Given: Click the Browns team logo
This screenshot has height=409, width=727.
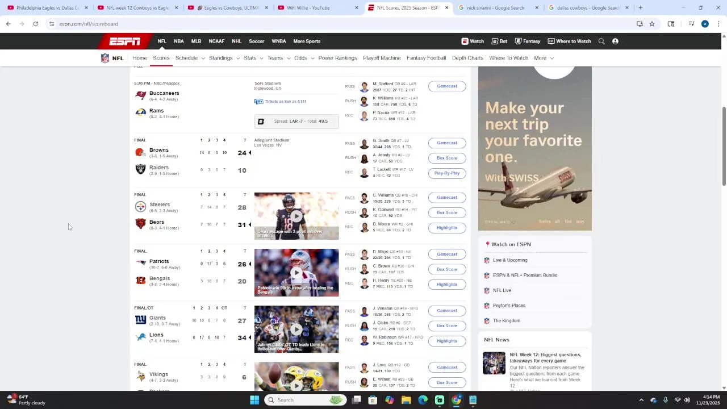Looking at the screenshot, I should pyautogui.click(x=140, y=152).
